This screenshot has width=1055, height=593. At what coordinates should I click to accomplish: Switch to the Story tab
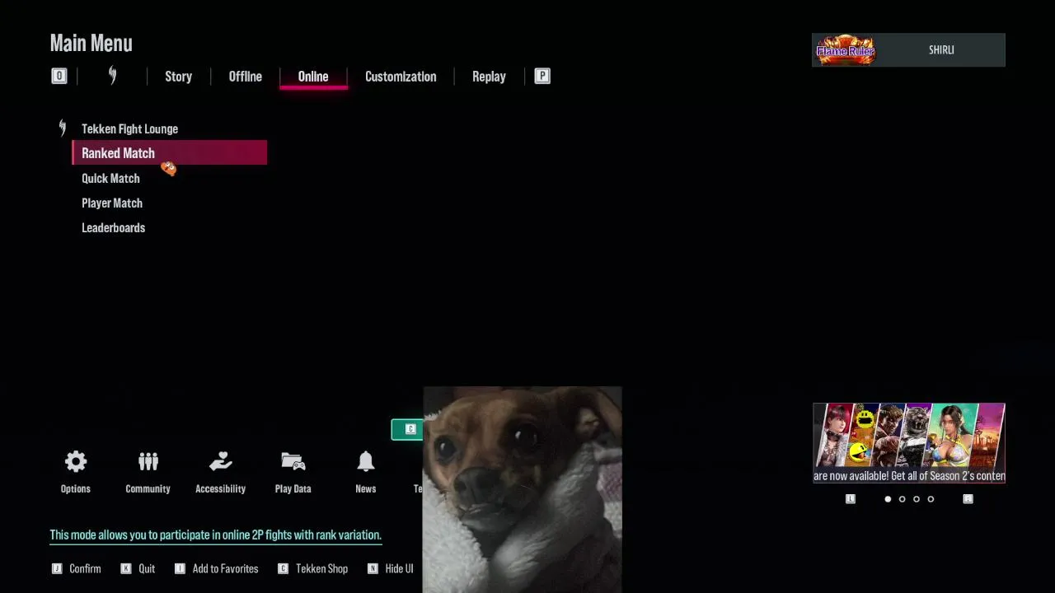pos(178,77)
